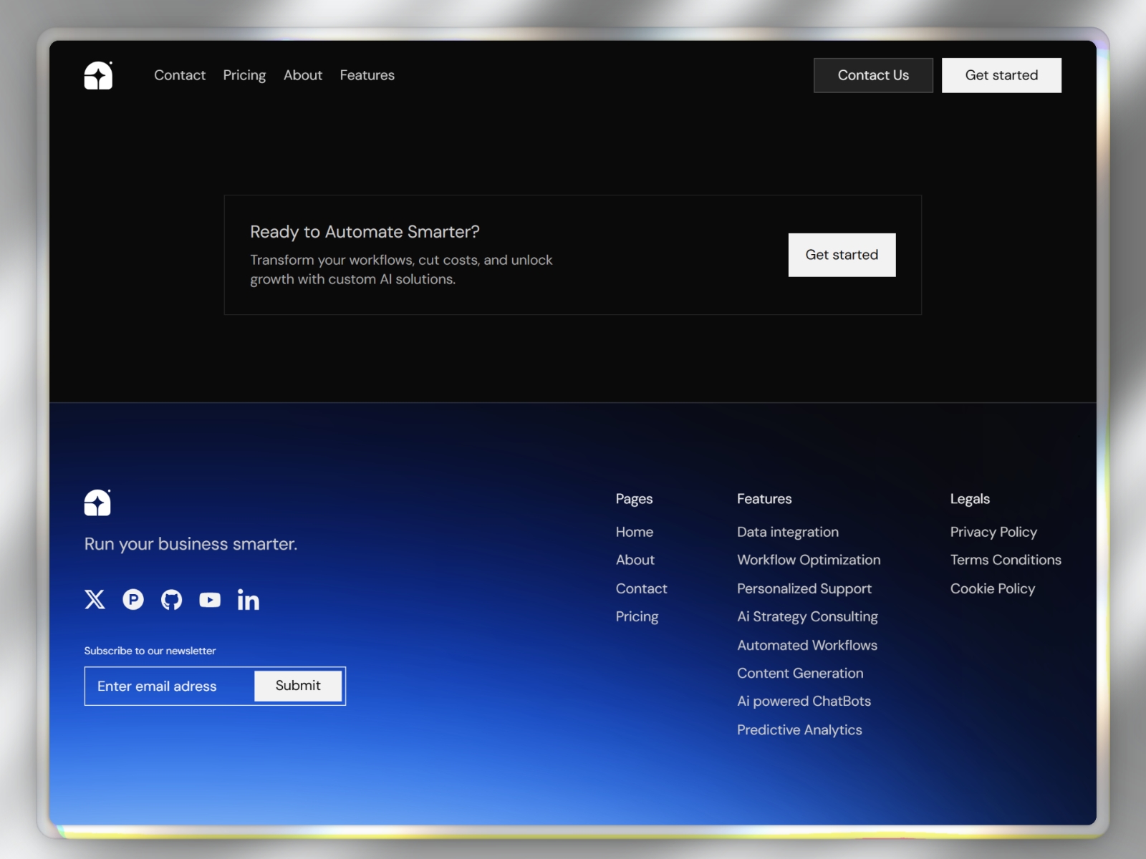Click Get started next to Automate Smarter
This screenshot has height=859, width=1146.
[x=842, y=255]
